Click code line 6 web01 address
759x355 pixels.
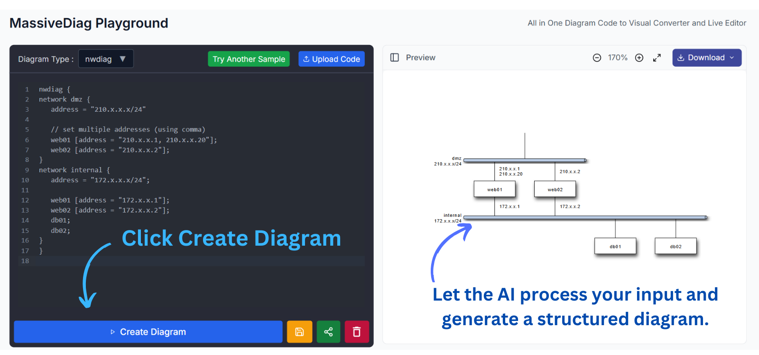click(x=134, y=140)
